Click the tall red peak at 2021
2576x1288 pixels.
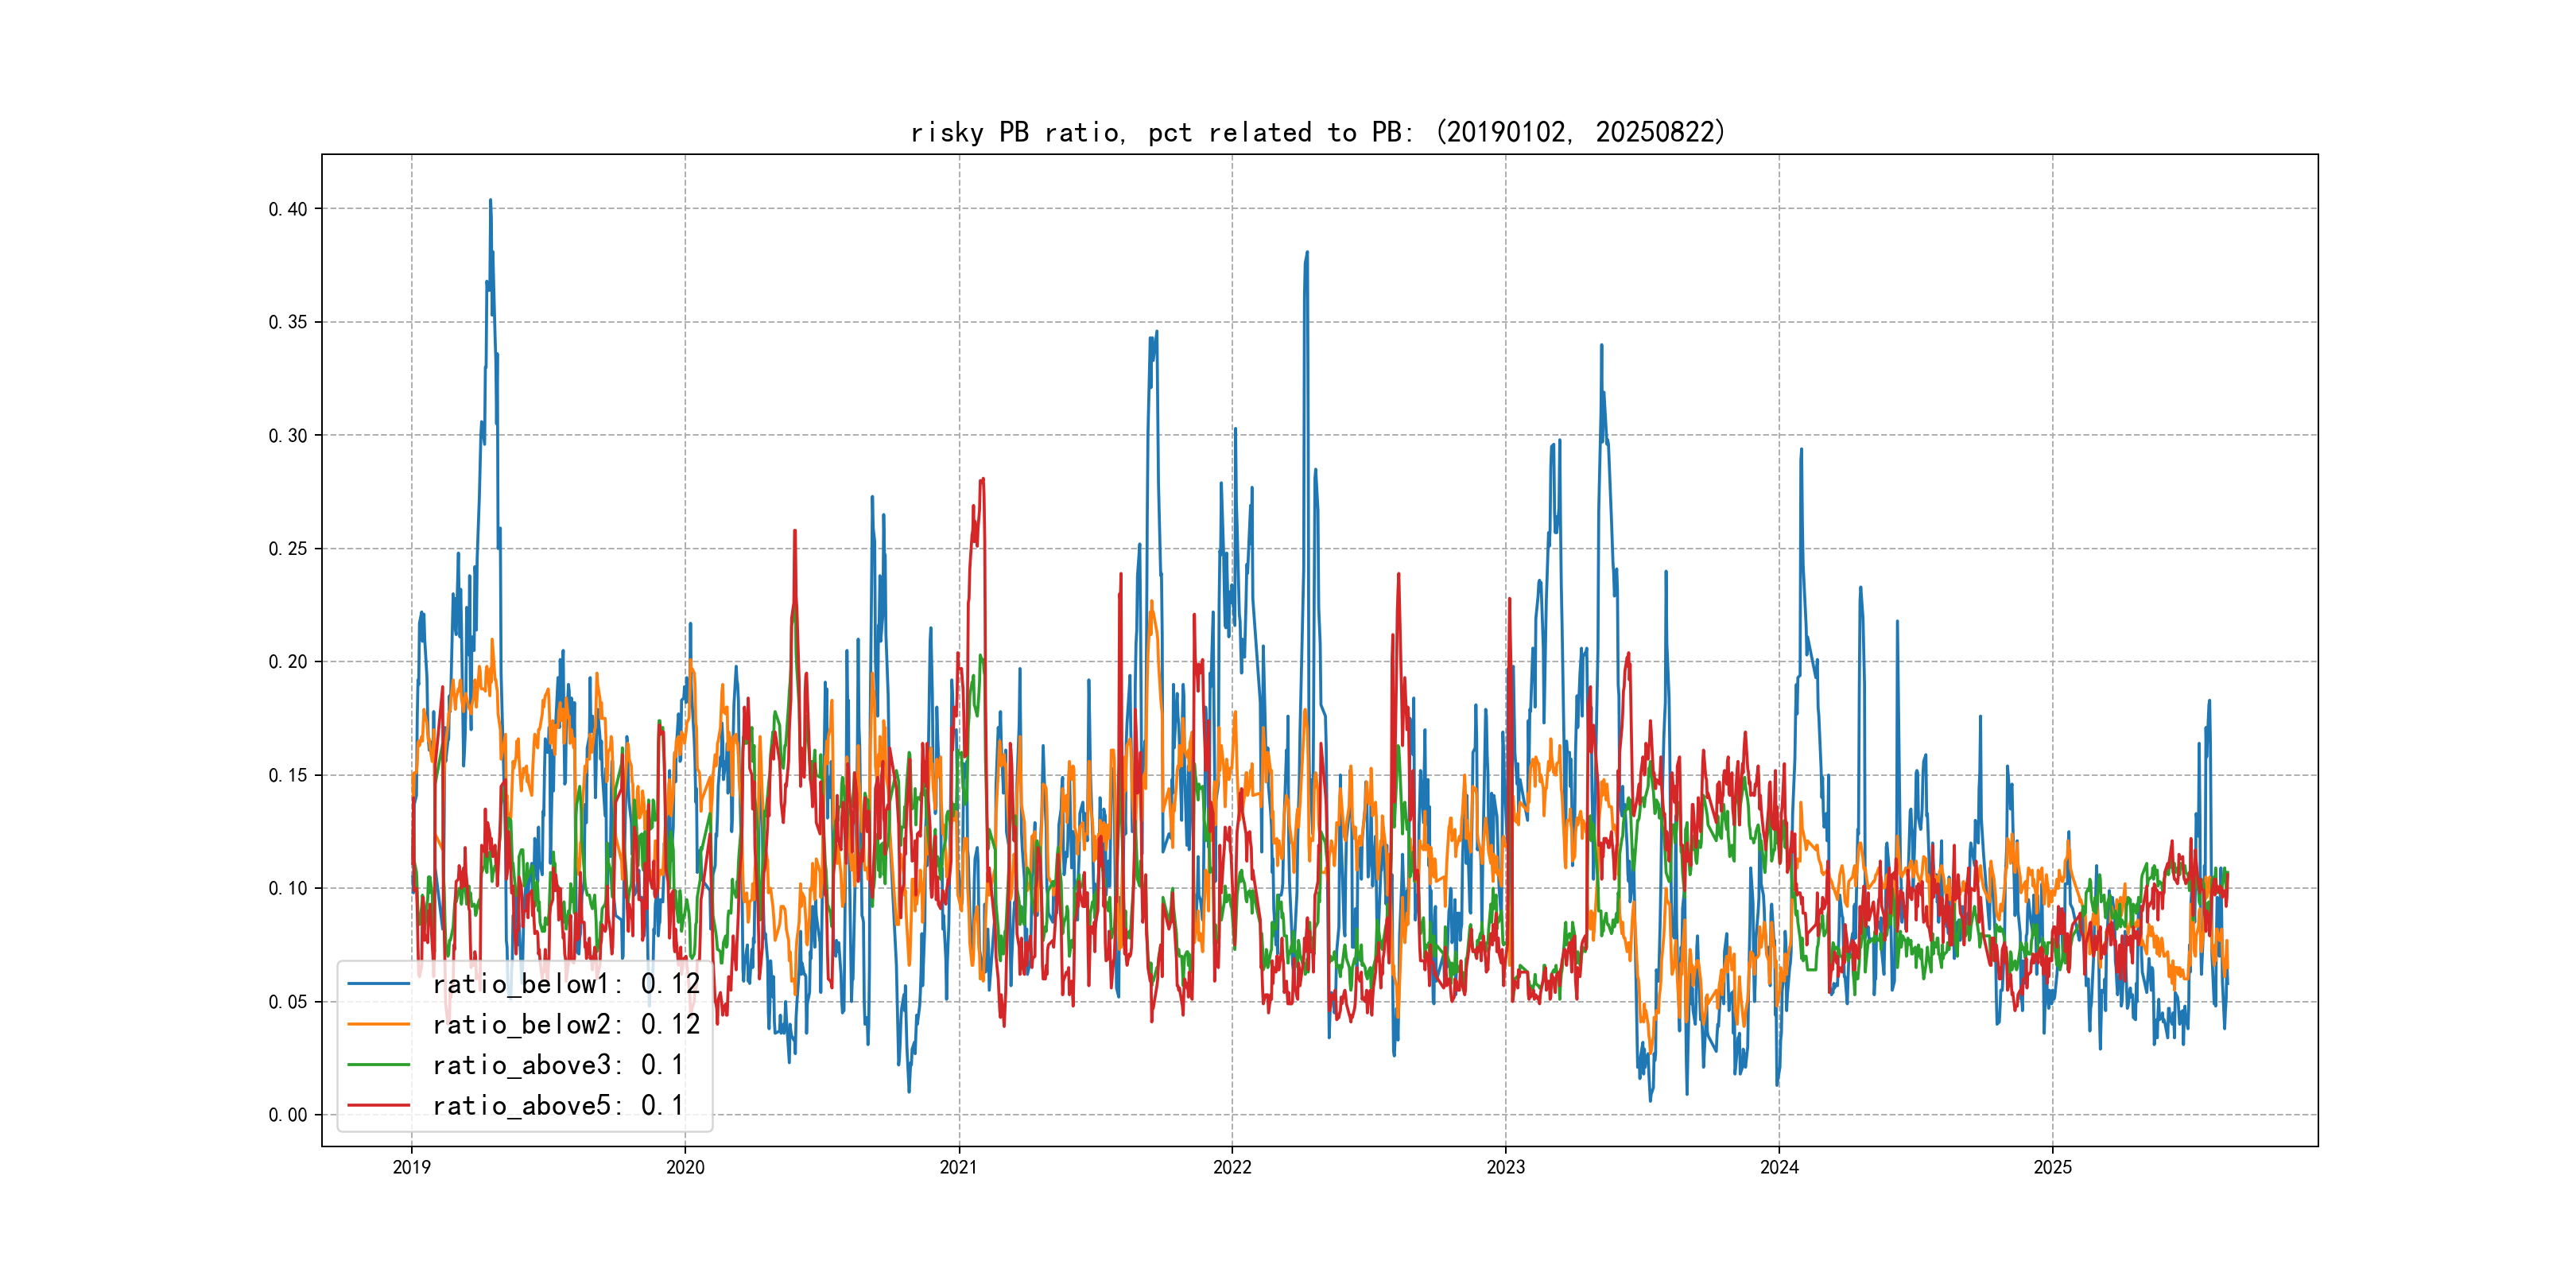click(x=983, y=480)
